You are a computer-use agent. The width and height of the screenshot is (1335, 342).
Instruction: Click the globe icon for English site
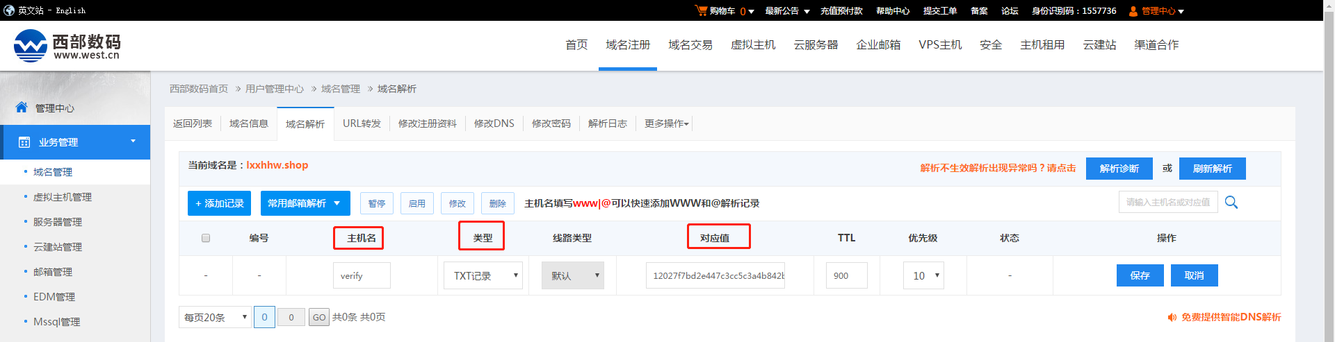click(x=9, y=10)
